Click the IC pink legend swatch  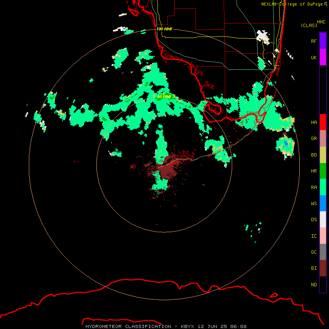click(323, 236)
